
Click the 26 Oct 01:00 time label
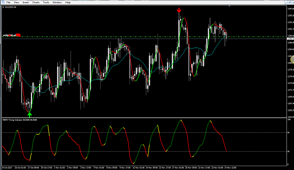[x=20, y=168]
